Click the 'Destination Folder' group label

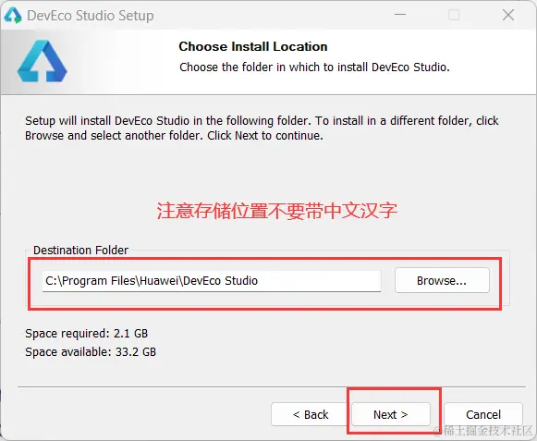click(80, 251)
